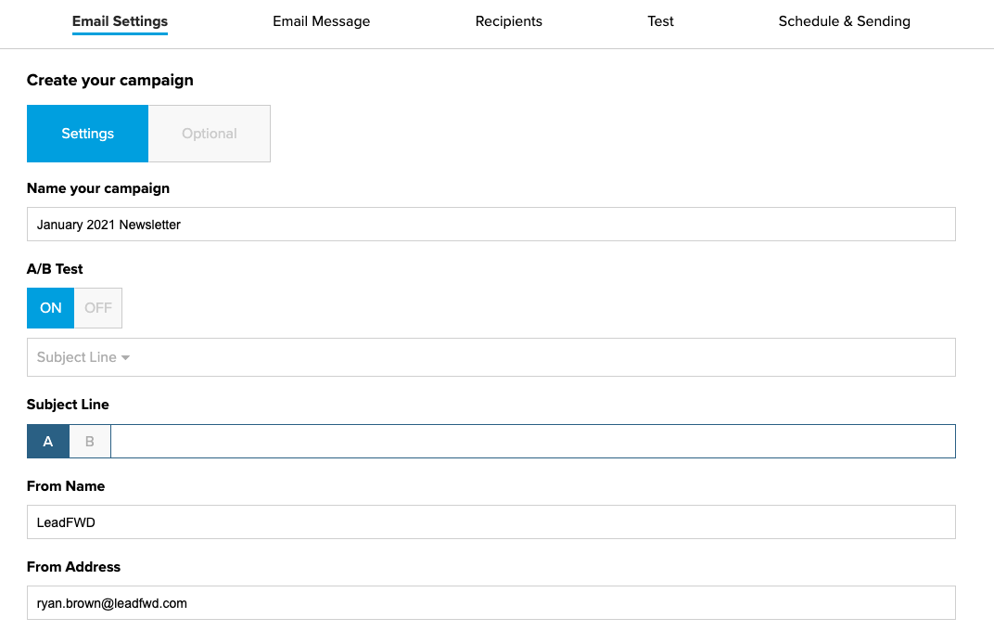Click the 'Create your campaign' heading

pyautogui.click(x=110, y=81)
